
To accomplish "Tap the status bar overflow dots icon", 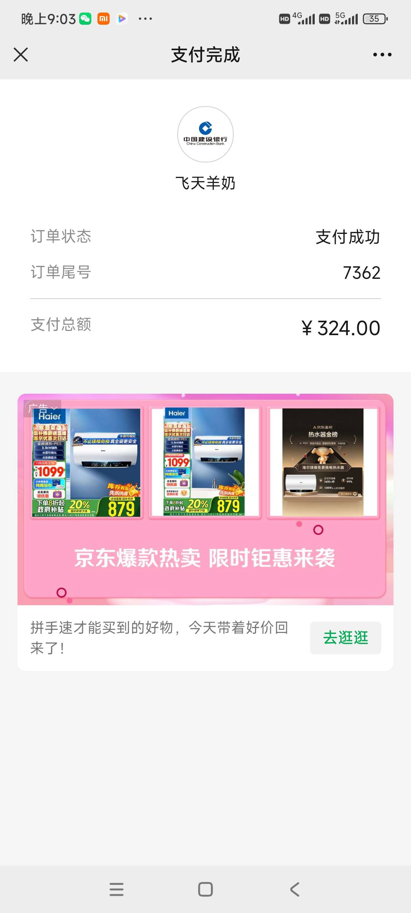I will pyautogui.click(x=145, y=19).
